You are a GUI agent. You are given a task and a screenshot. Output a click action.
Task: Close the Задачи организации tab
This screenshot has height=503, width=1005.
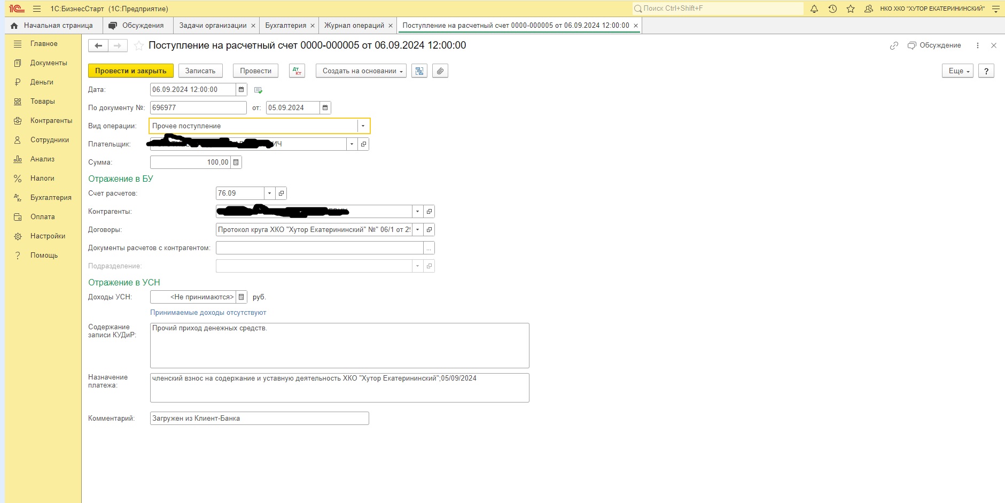pos(253,26)
